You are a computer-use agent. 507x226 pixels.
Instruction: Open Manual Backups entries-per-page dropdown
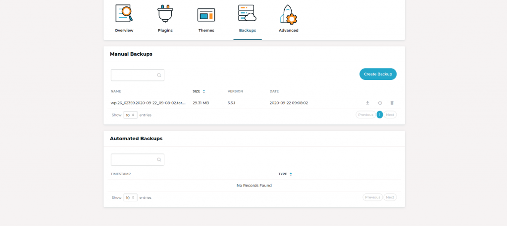[x=130, y=115]
